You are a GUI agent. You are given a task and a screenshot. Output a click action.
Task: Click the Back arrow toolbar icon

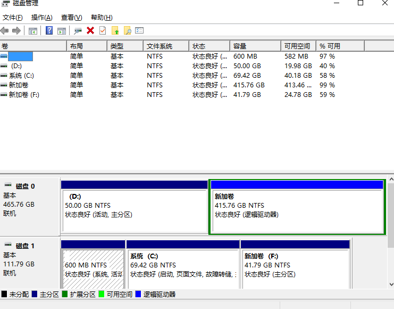(x=5, y=31)
